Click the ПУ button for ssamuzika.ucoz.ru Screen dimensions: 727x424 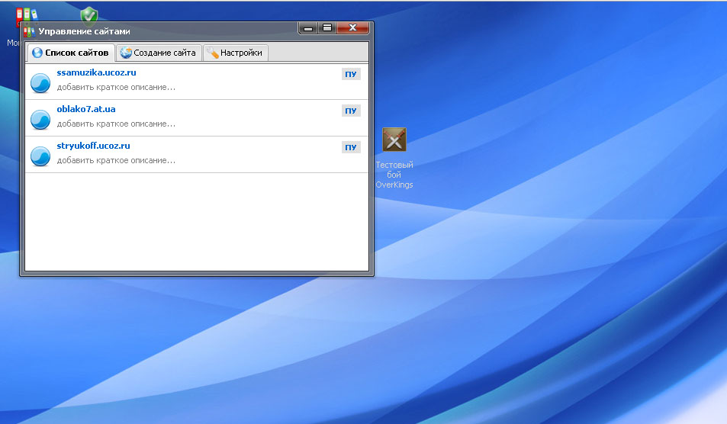pos(351,74)
